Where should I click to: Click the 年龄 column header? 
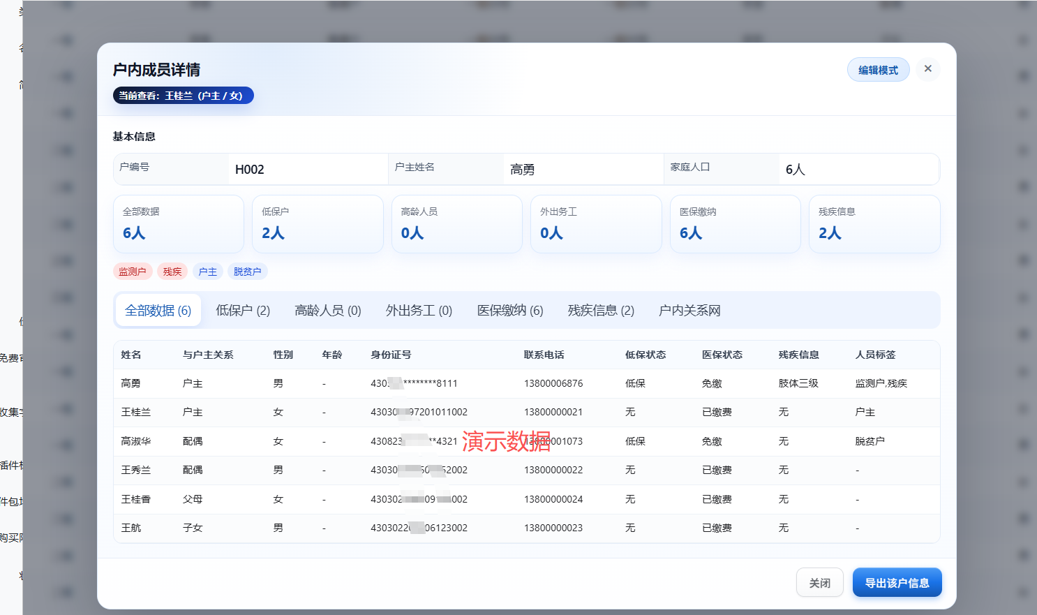(x=332, y=355)
